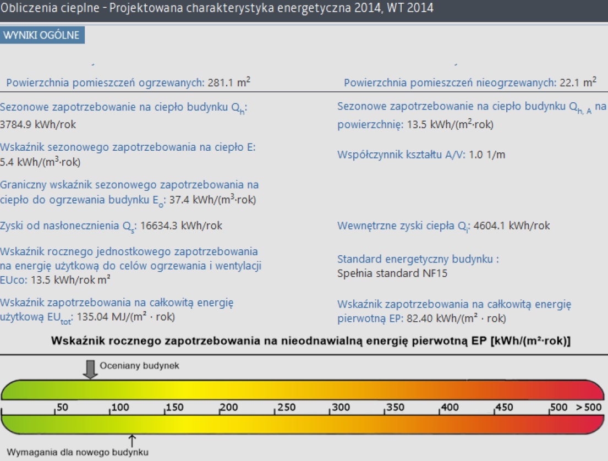Click the Spełnia standard NF15 text
The width and height of the screenshot is (608, 461).
click(x=392, y=273)
